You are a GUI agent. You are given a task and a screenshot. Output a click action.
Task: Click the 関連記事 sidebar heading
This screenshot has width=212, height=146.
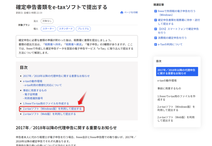pos(158,5)
